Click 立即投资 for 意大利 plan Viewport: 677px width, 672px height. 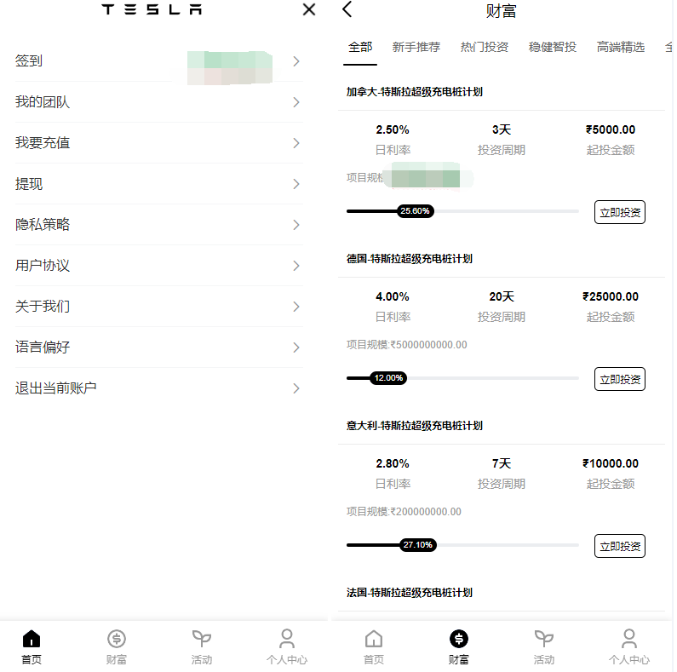pos(620,546)
